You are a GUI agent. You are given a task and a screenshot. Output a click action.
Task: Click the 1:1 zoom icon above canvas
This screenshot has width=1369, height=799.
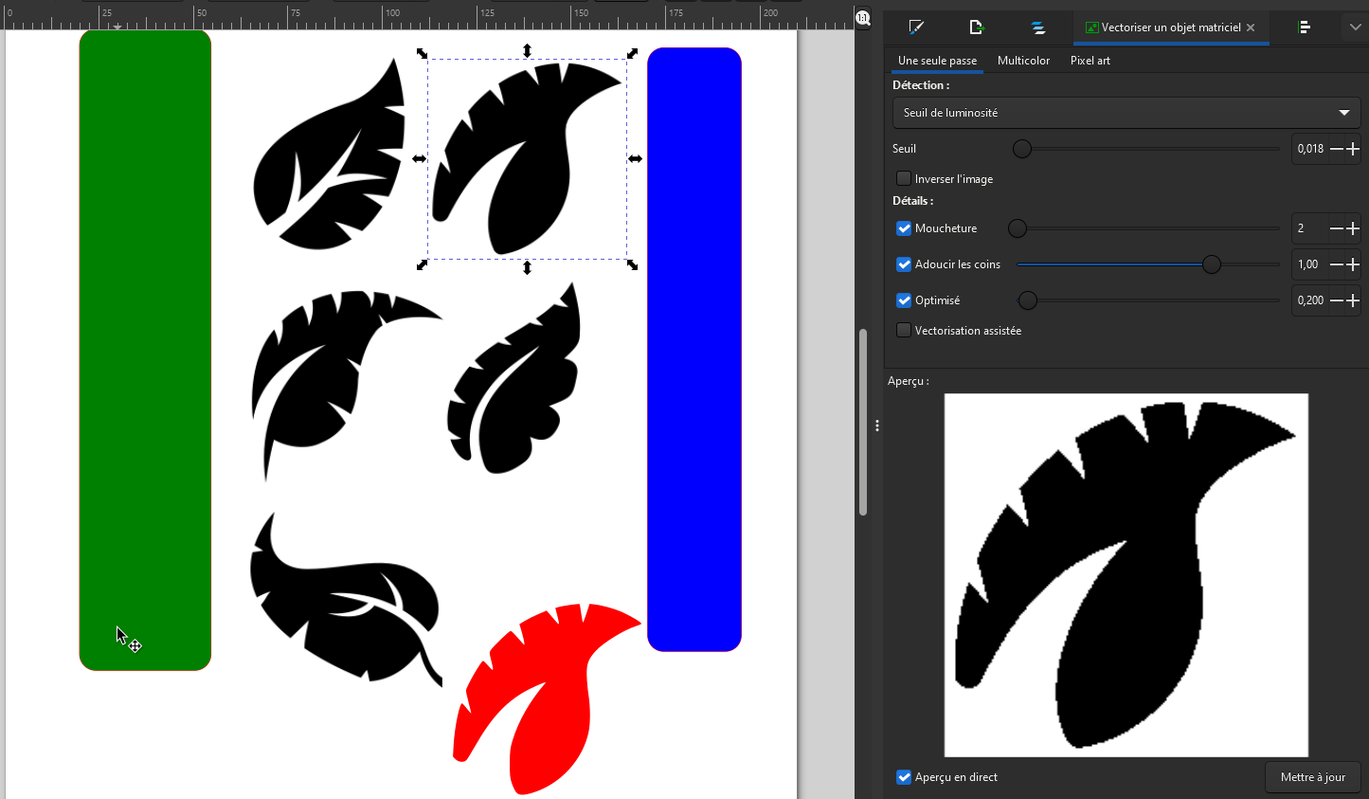pos(863,18)
